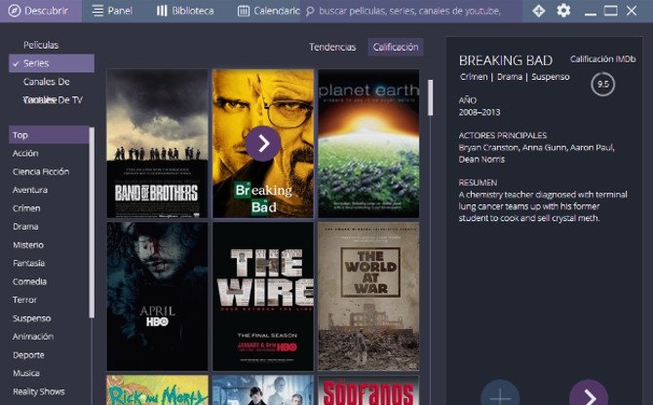Click actor Dean Norris

coord(481,160)
